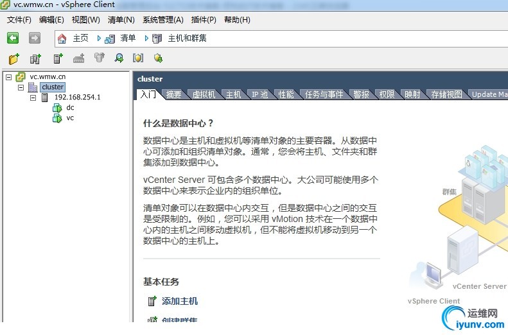Click the shield in brackets toolbar icon
The width and height of the screenshot is (508, 335).
138,58
